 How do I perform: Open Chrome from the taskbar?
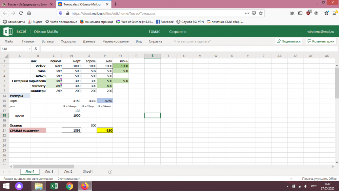tap(69, 186)
